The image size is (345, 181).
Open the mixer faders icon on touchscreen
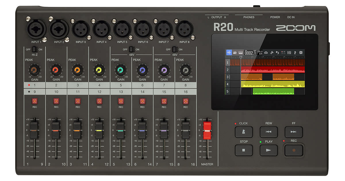(289, 53)
